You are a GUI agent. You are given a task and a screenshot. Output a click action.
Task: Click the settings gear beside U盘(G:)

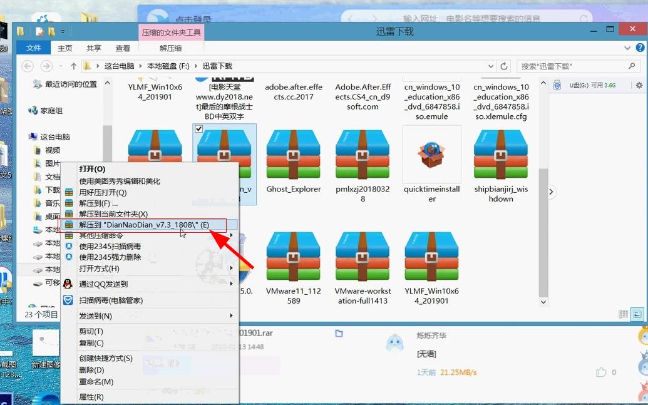[x=639, y=85]
